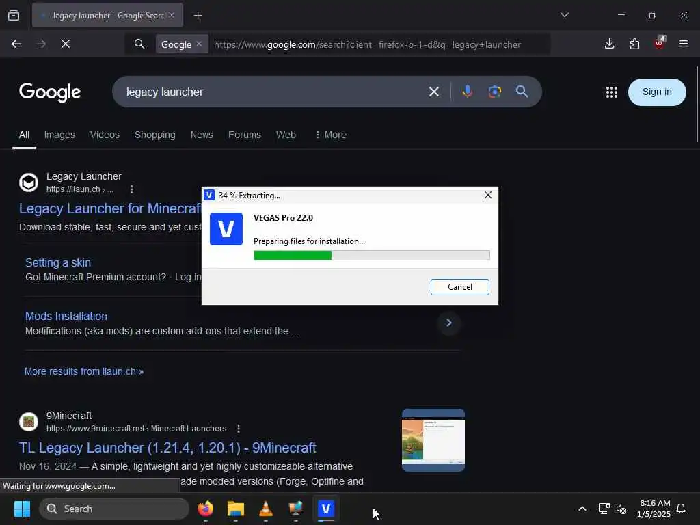Open the Legacy Launcher for Minecraft link
This screenshot has width=700, height=525.
[110, 208]
